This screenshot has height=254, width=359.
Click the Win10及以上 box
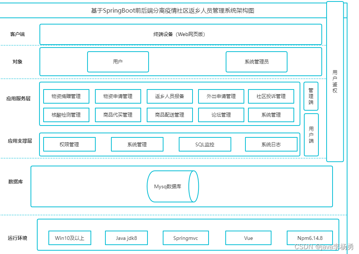pyautogui.click(x=70, y=238)
